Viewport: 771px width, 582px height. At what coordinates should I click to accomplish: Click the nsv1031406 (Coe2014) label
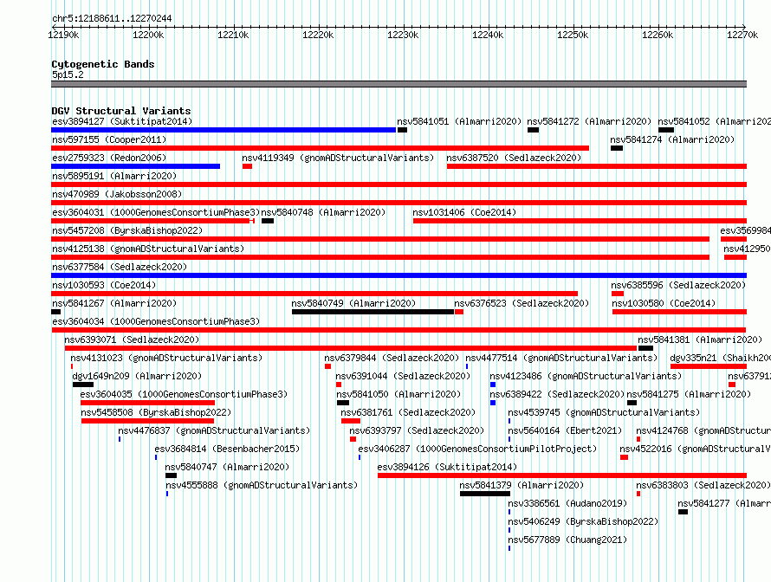[x=464, y=212]
